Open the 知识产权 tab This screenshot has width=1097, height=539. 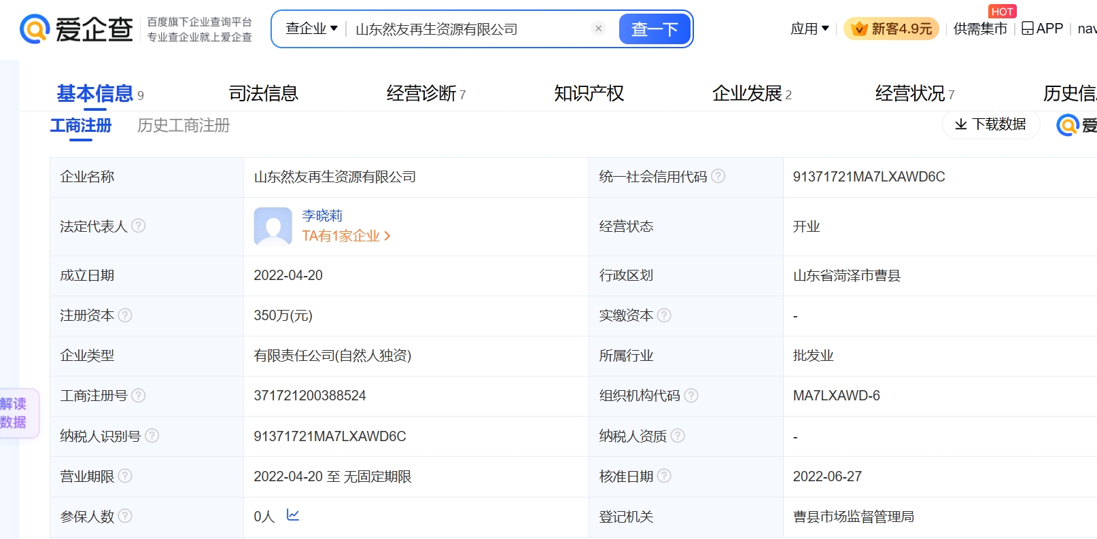589,93
